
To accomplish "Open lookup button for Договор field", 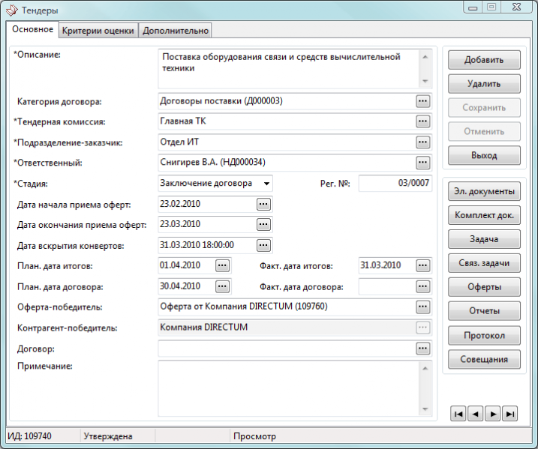I will 423,349.
